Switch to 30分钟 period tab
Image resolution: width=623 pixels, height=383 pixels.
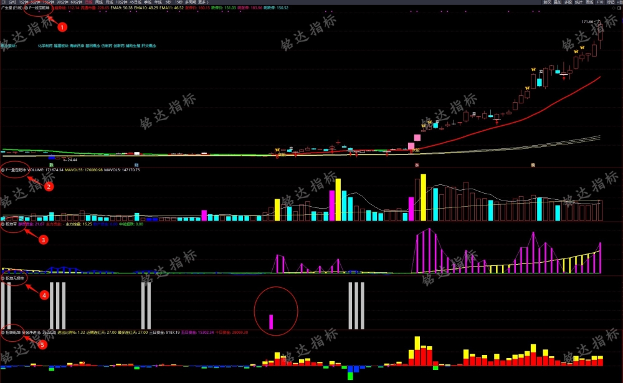(x=62, y=2)
